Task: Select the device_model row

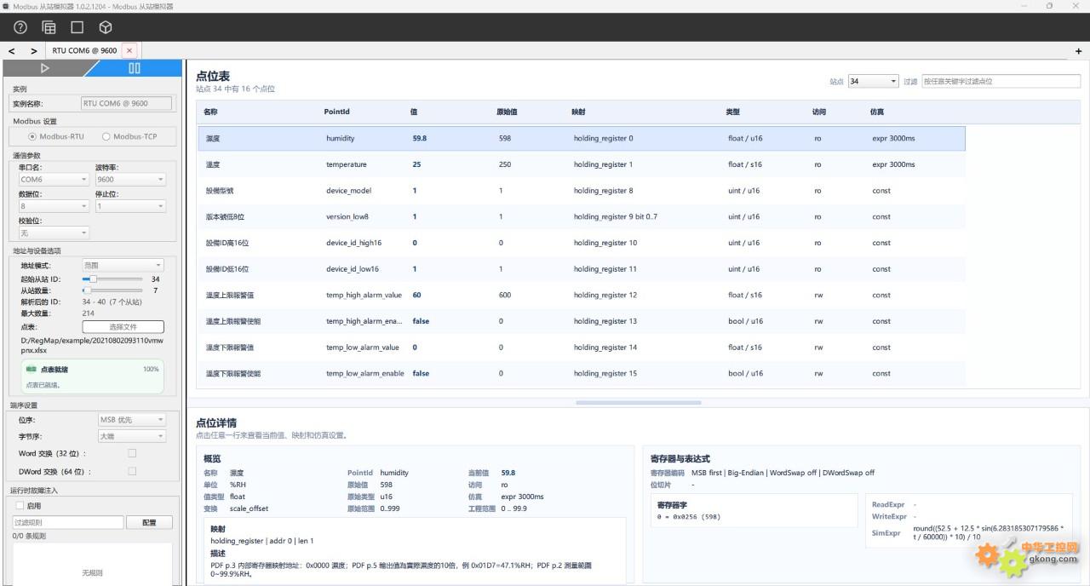Action: (x=582, y=191)
